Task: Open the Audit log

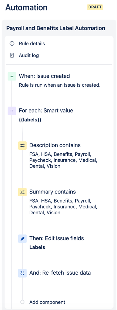Action: [29, 55]
